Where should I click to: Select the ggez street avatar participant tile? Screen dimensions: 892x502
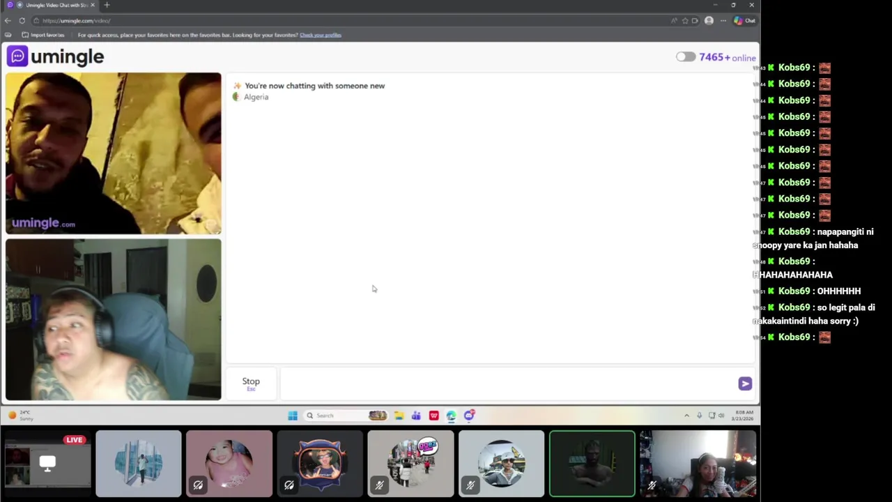pos(410,464)
